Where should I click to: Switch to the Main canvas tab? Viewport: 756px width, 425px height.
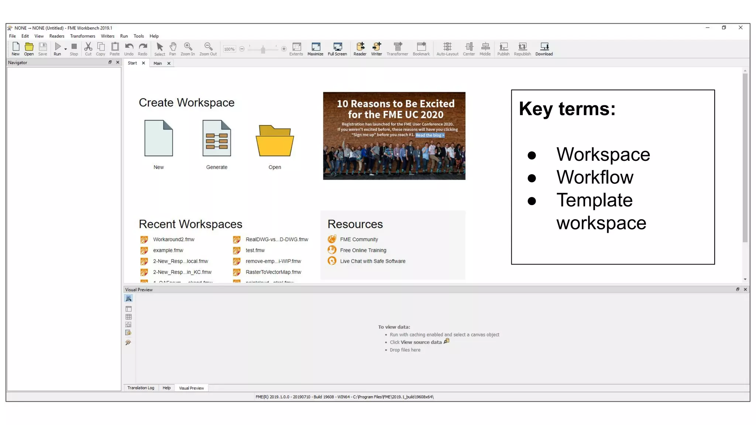[x=158, y=63]
